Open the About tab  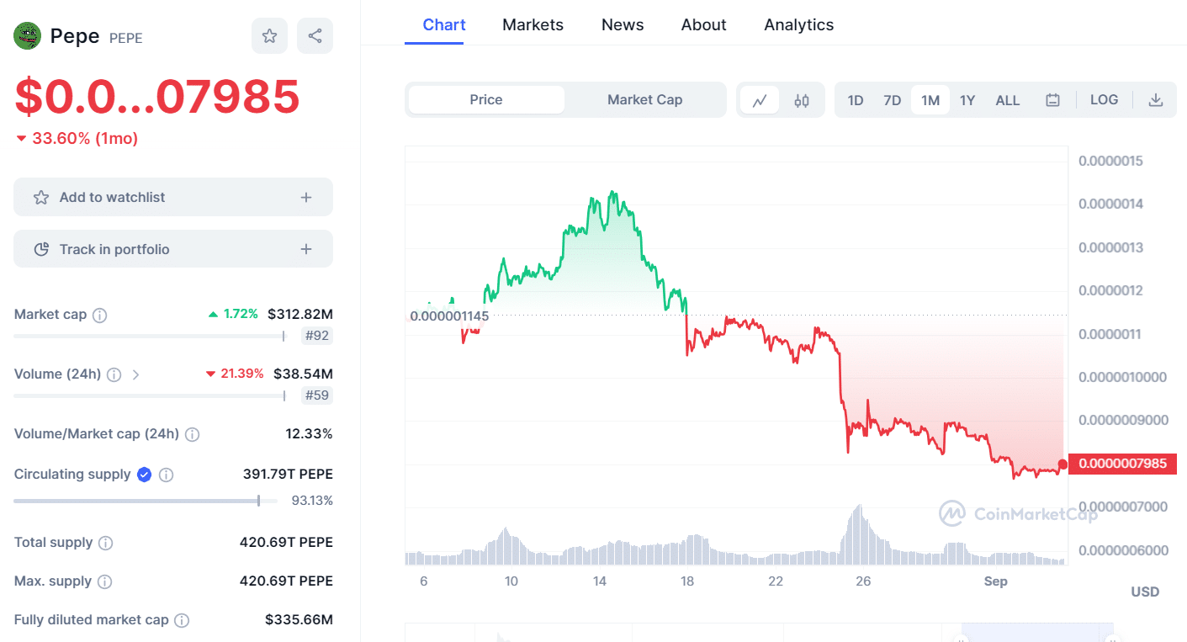coord(704,25)
